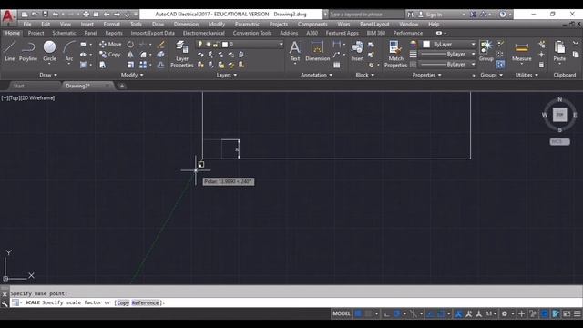Select the Polyline tool

(28, 51)
